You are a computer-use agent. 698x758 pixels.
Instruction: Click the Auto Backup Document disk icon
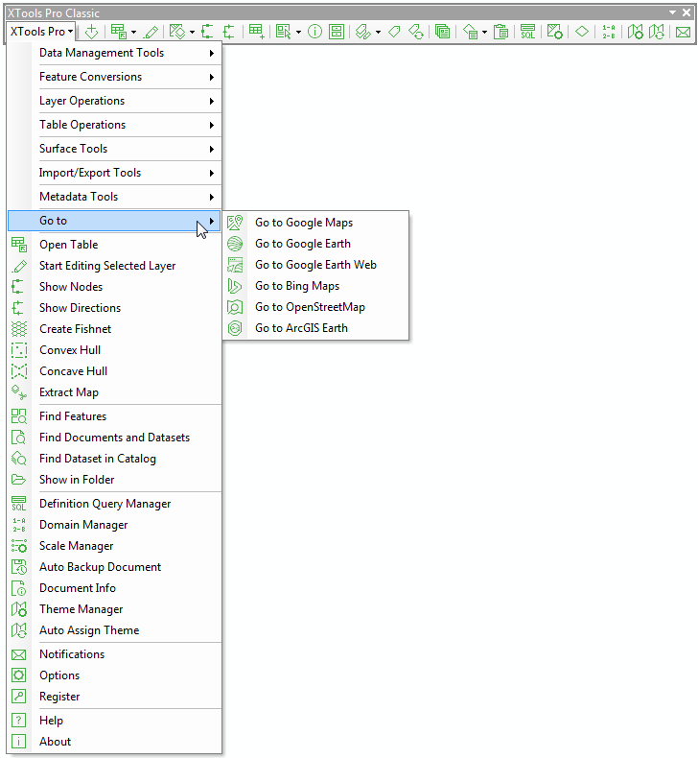[x=19, y=566]
